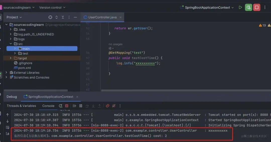The width and height of the screenshot is (271, 142).
Task: Rerun the debug session from the console toolbar
Action: pyautogui.click(x=60, y=106)
